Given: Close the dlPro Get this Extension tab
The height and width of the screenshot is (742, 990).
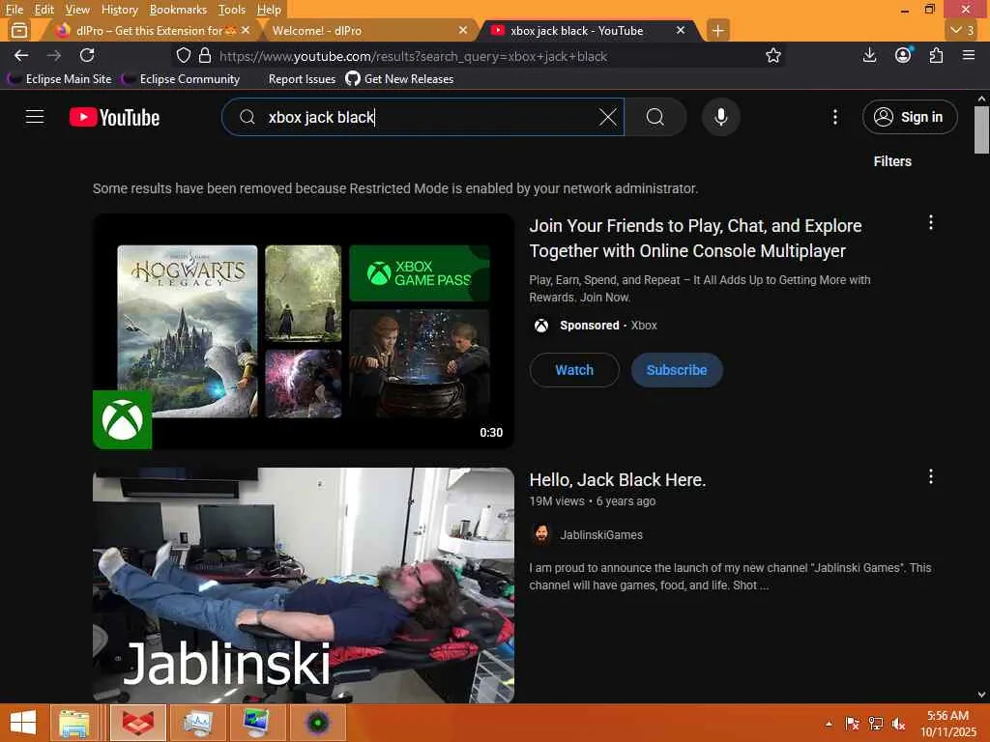Looking at the screenshot, I should pos(246,30).
